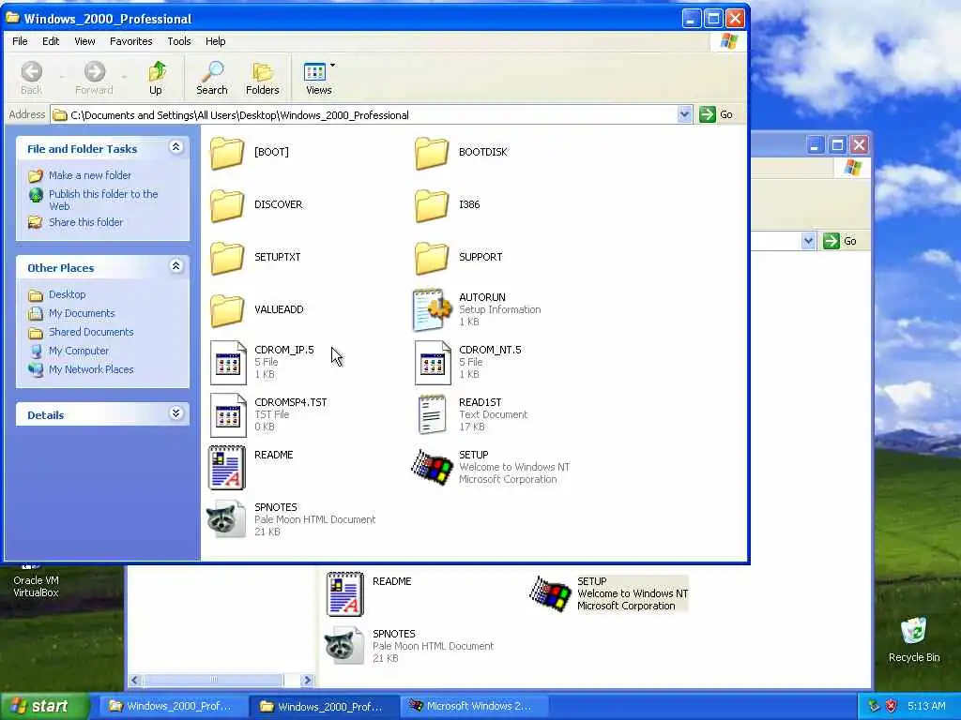Click Go next to the front window address bar
The width and height of the screenshot is (961, 720).
[716, 114]
